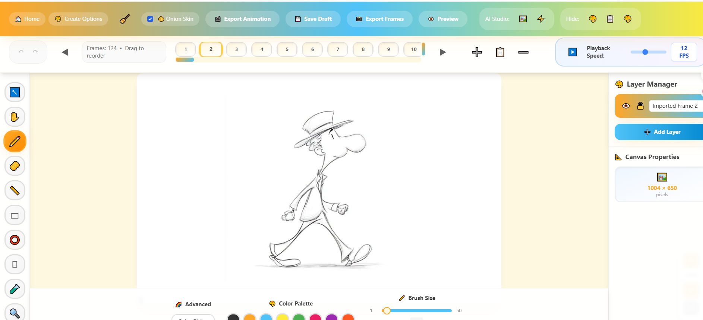
Task: Go to the Home page
Action: coord(27,19)
